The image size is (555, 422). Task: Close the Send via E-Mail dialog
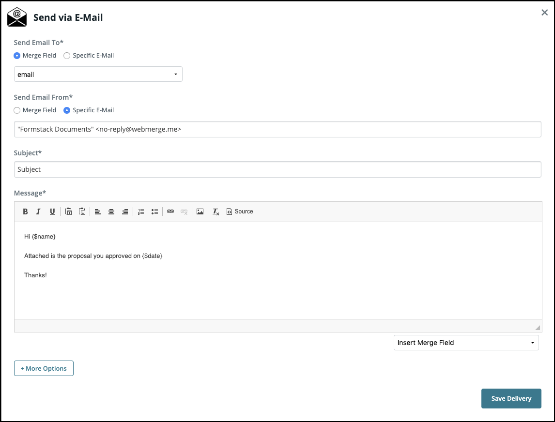click(x=544, y=13)
